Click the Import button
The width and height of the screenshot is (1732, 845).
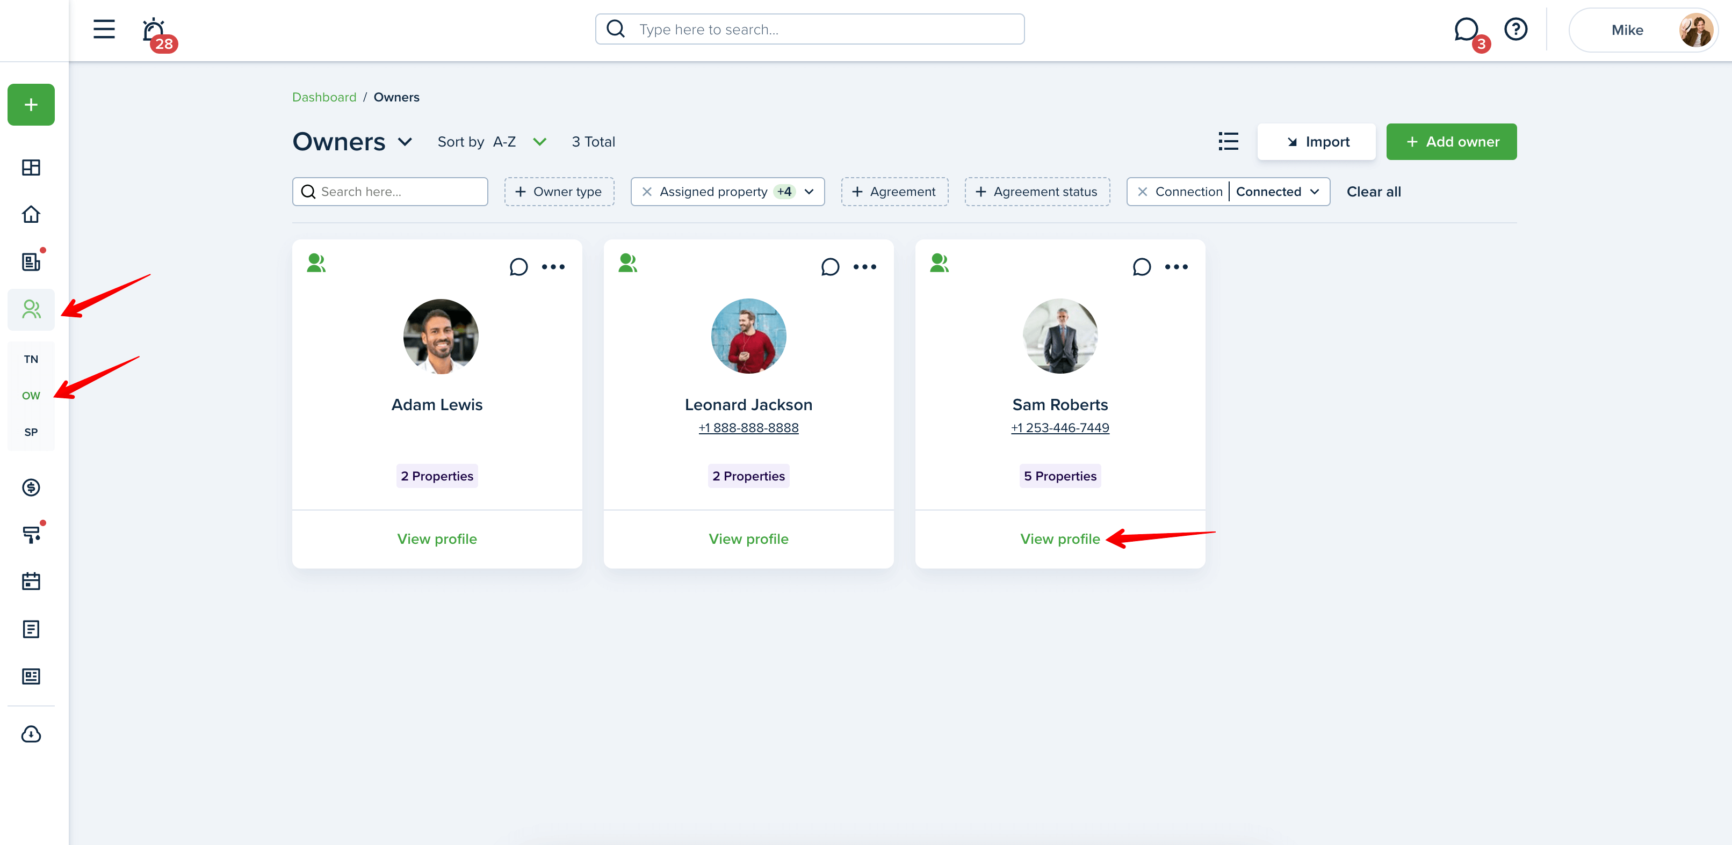tap(1316, 142)
